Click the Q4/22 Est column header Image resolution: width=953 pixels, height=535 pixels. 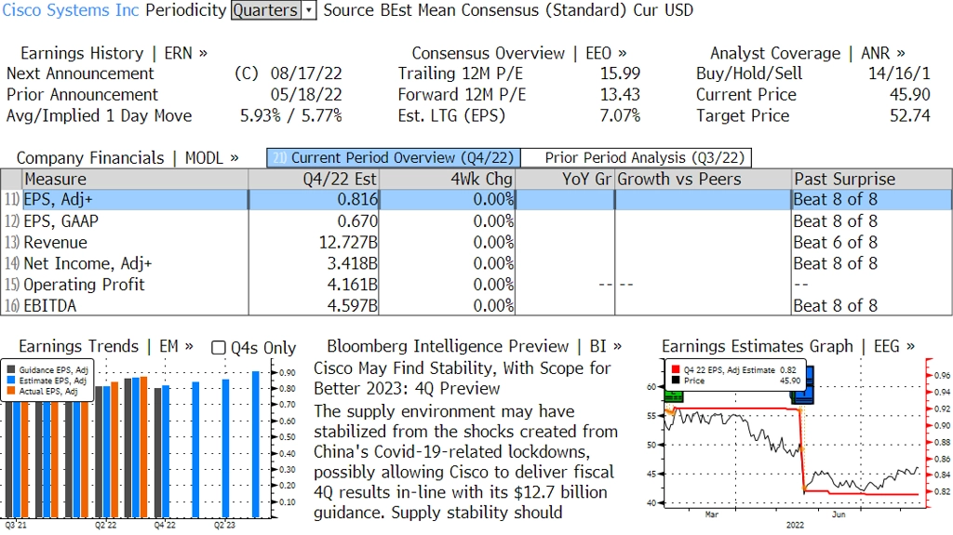point(313,180)
